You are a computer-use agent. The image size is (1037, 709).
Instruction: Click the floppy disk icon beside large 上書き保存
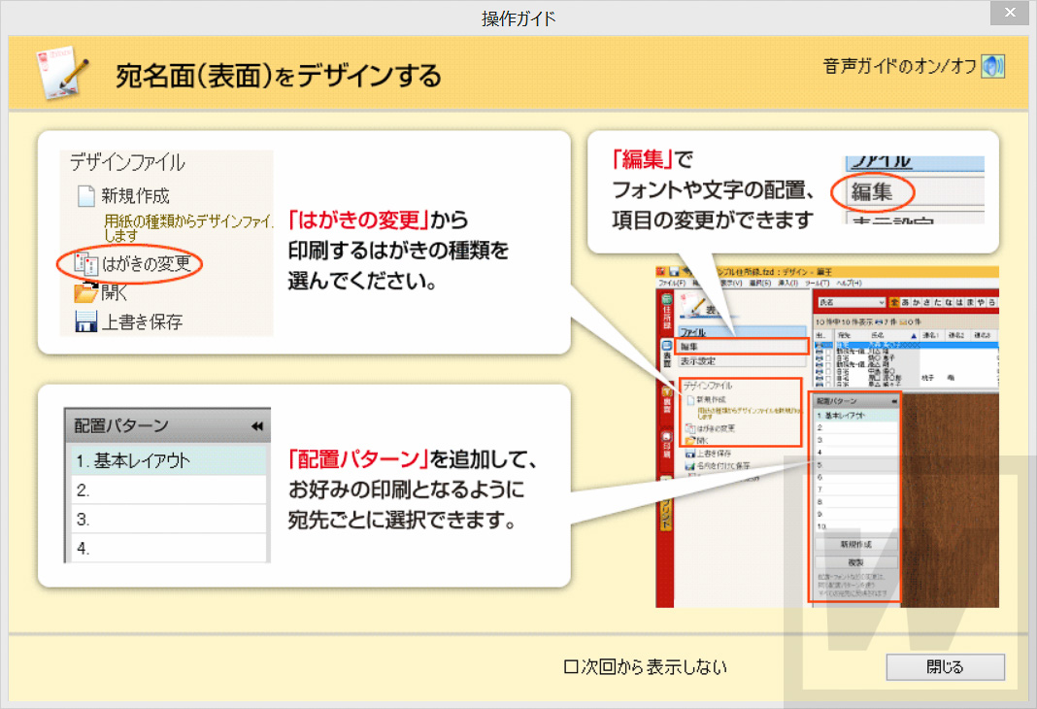[x=86, y=321]
